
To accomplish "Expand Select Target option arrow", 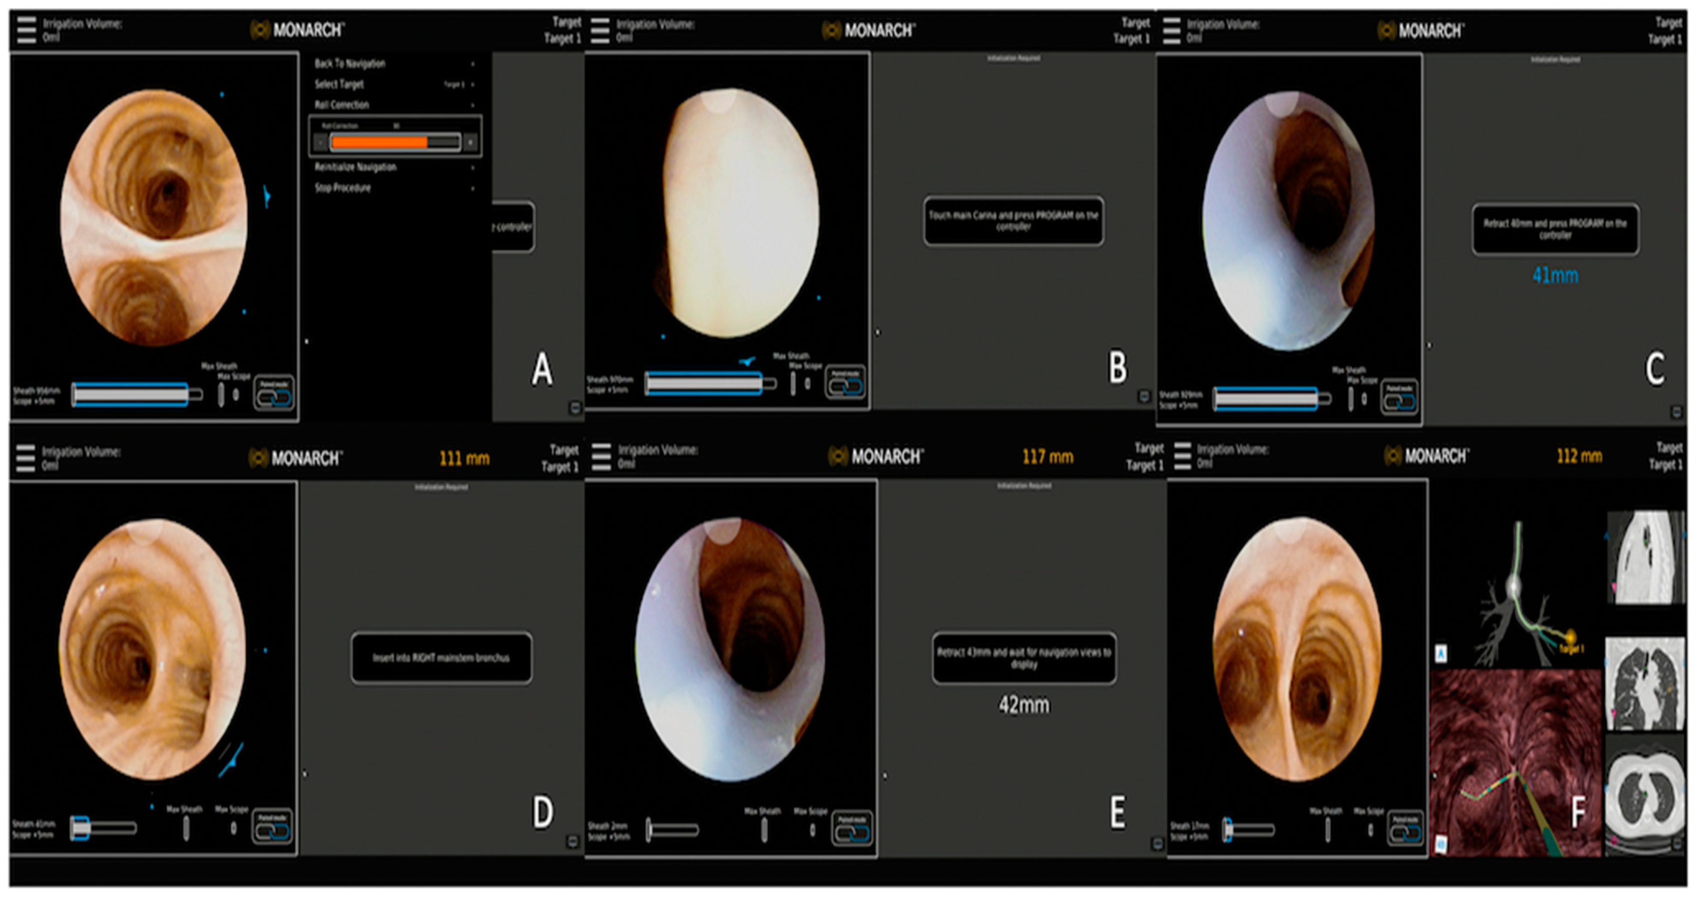I will [472, 85].
